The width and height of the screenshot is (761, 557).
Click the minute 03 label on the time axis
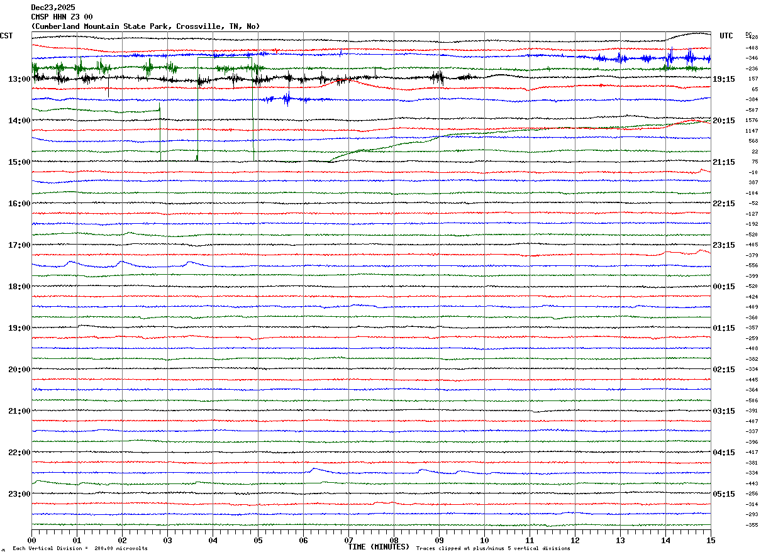point(167,540)
